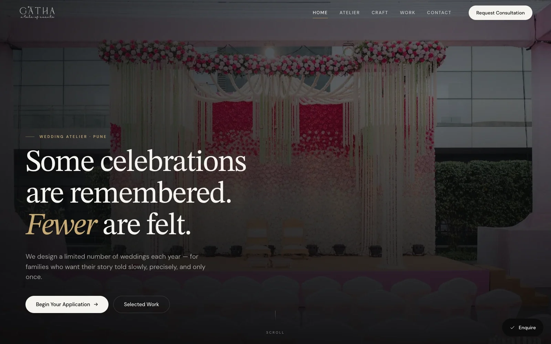551x344 pixels.
Task: Open Selected Work button
Action: tap(142, 304)
